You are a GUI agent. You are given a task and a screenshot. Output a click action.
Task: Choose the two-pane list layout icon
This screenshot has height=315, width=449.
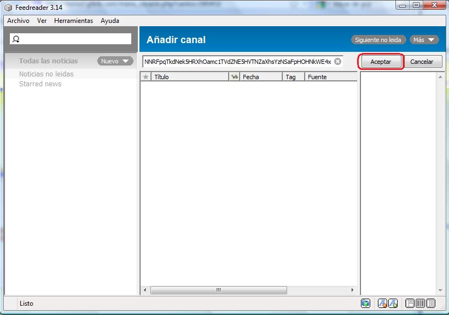[x=430, y=303]
